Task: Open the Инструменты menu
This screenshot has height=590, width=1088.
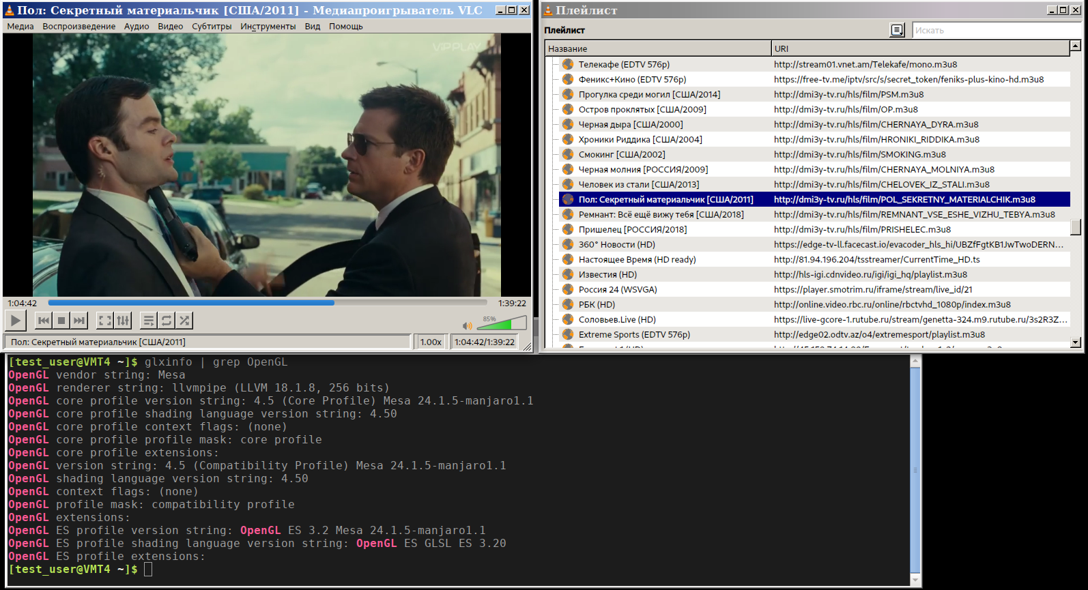Action: point(268,27)
